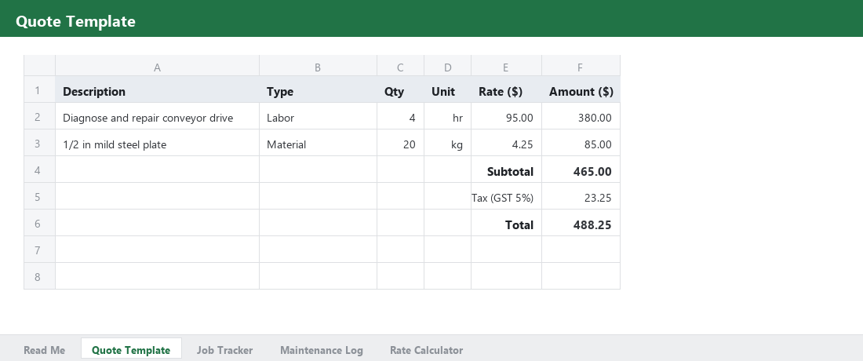Select column C header
863x361 pixels.
click(400, 65)
